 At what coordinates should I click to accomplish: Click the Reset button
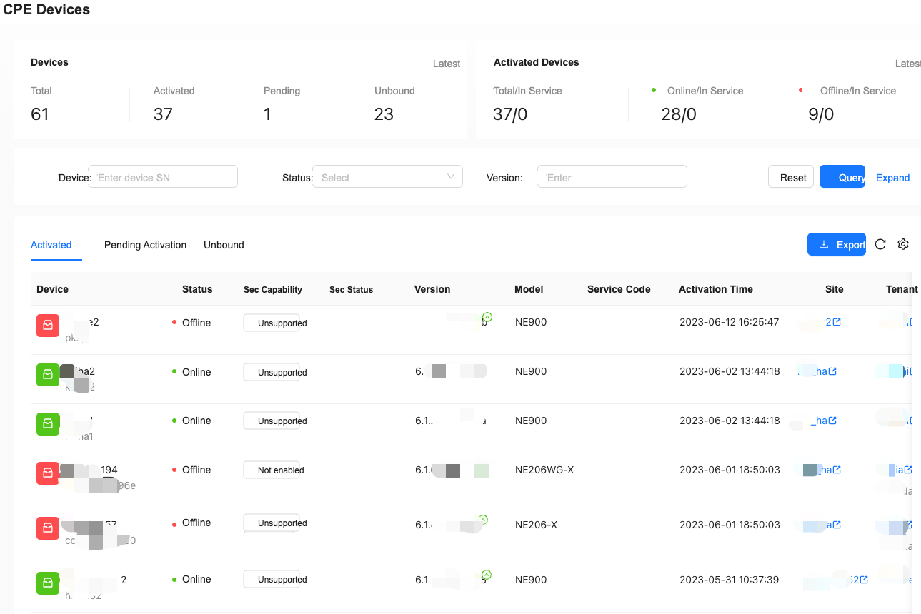(791, 177)
